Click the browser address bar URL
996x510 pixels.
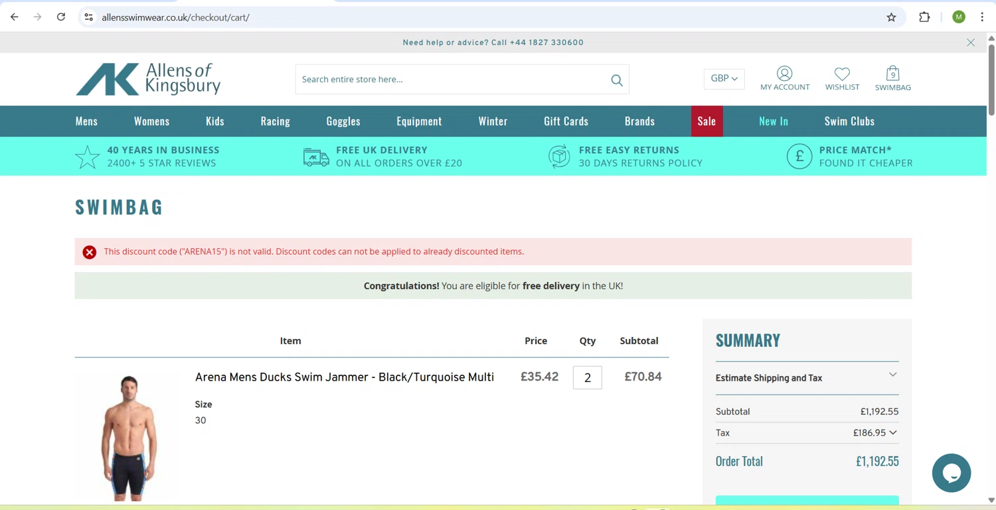click(175, 17)
